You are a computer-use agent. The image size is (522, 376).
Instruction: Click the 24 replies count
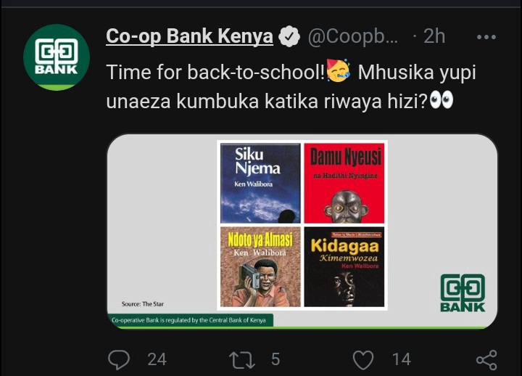tap(157, 359)
